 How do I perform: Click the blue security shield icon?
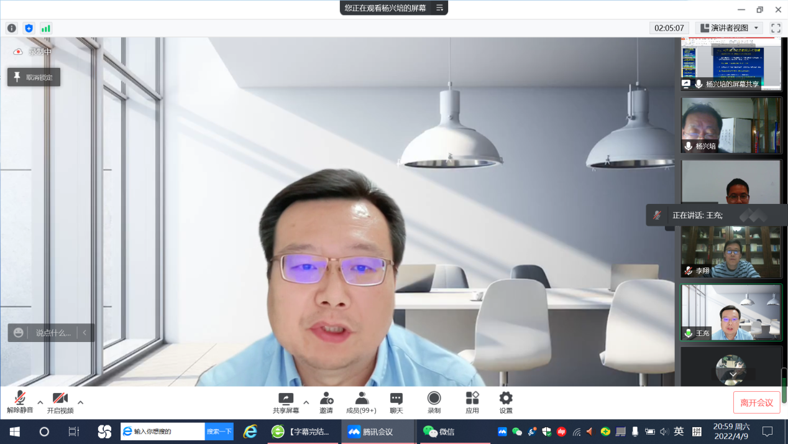[x=29, y=28]
